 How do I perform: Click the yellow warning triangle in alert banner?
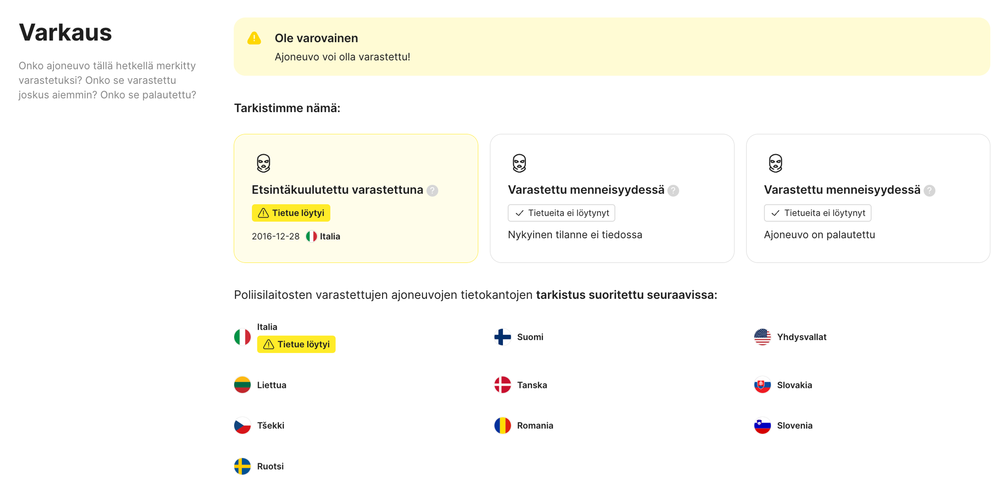(x=254, y=38)
